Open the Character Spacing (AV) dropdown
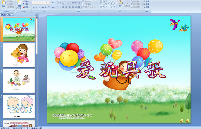 (49, 7)
